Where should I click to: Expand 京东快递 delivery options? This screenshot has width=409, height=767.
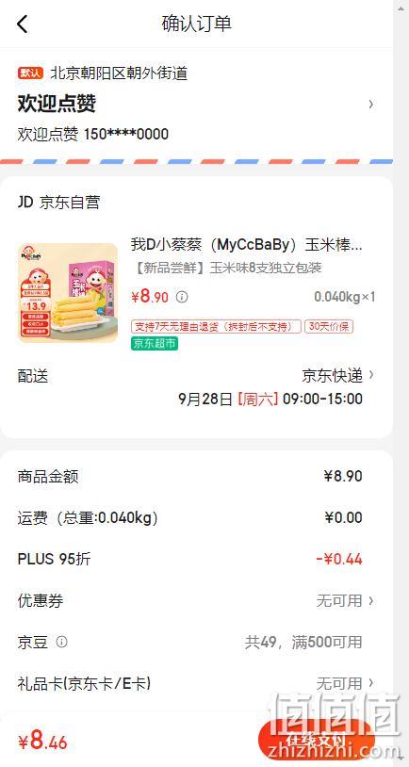[338, 376]
